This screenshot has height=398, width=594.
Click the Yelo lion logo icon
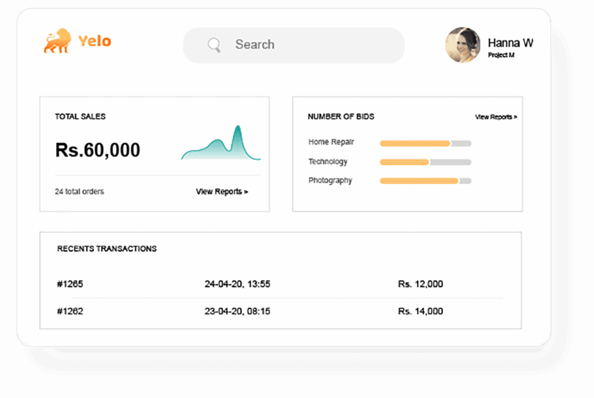tap(57, 42)
